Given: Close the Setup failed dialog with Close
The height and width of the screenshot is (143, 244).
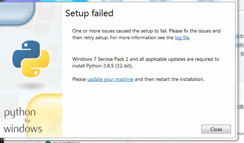Looking at the screenshot, I should 216,129.
